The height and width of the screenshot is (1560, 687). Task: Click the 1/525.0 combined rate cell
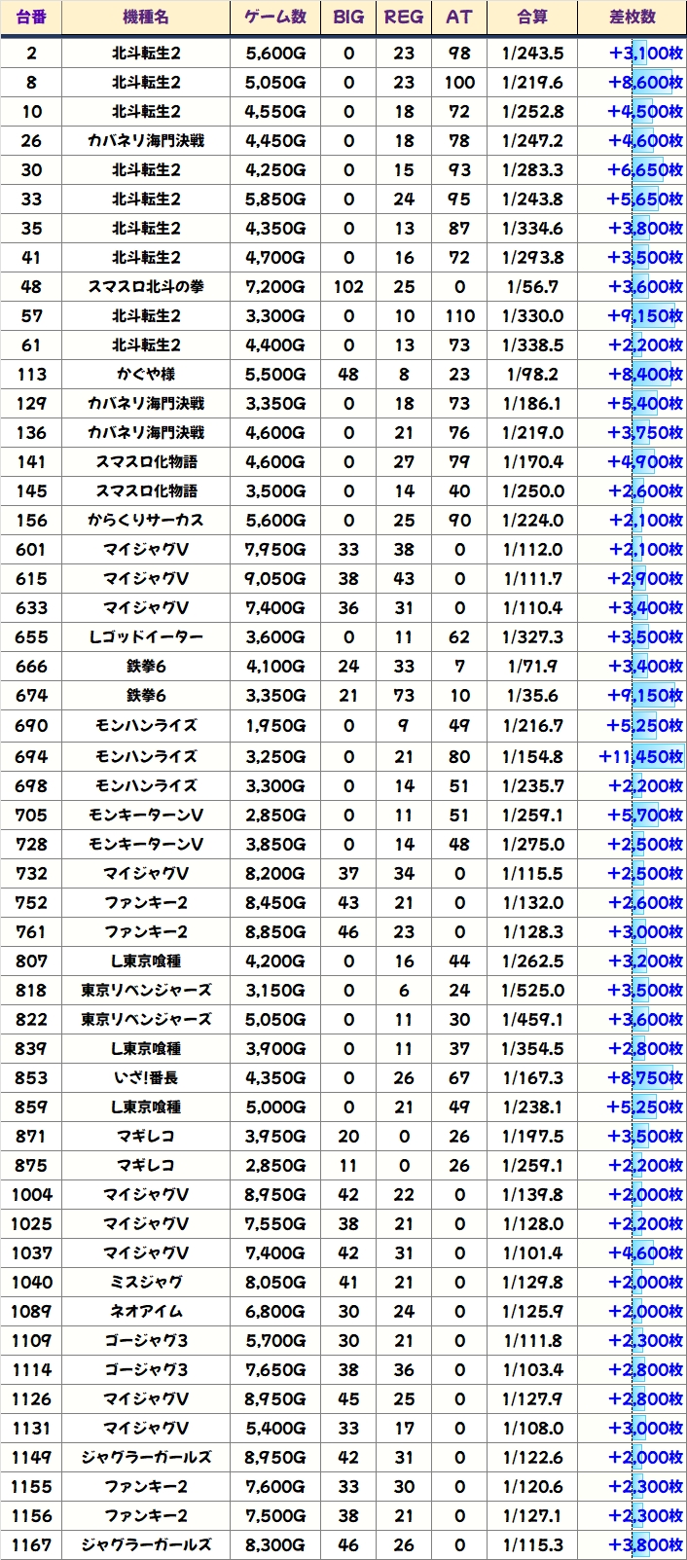click(533, 991)
